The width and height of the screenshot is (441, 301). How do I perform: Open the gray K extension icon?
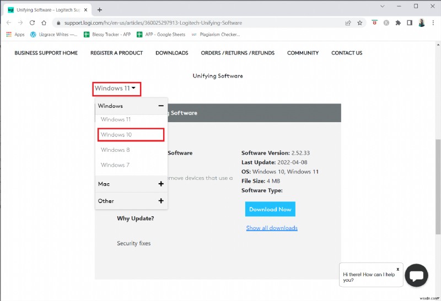coord(386,23)
